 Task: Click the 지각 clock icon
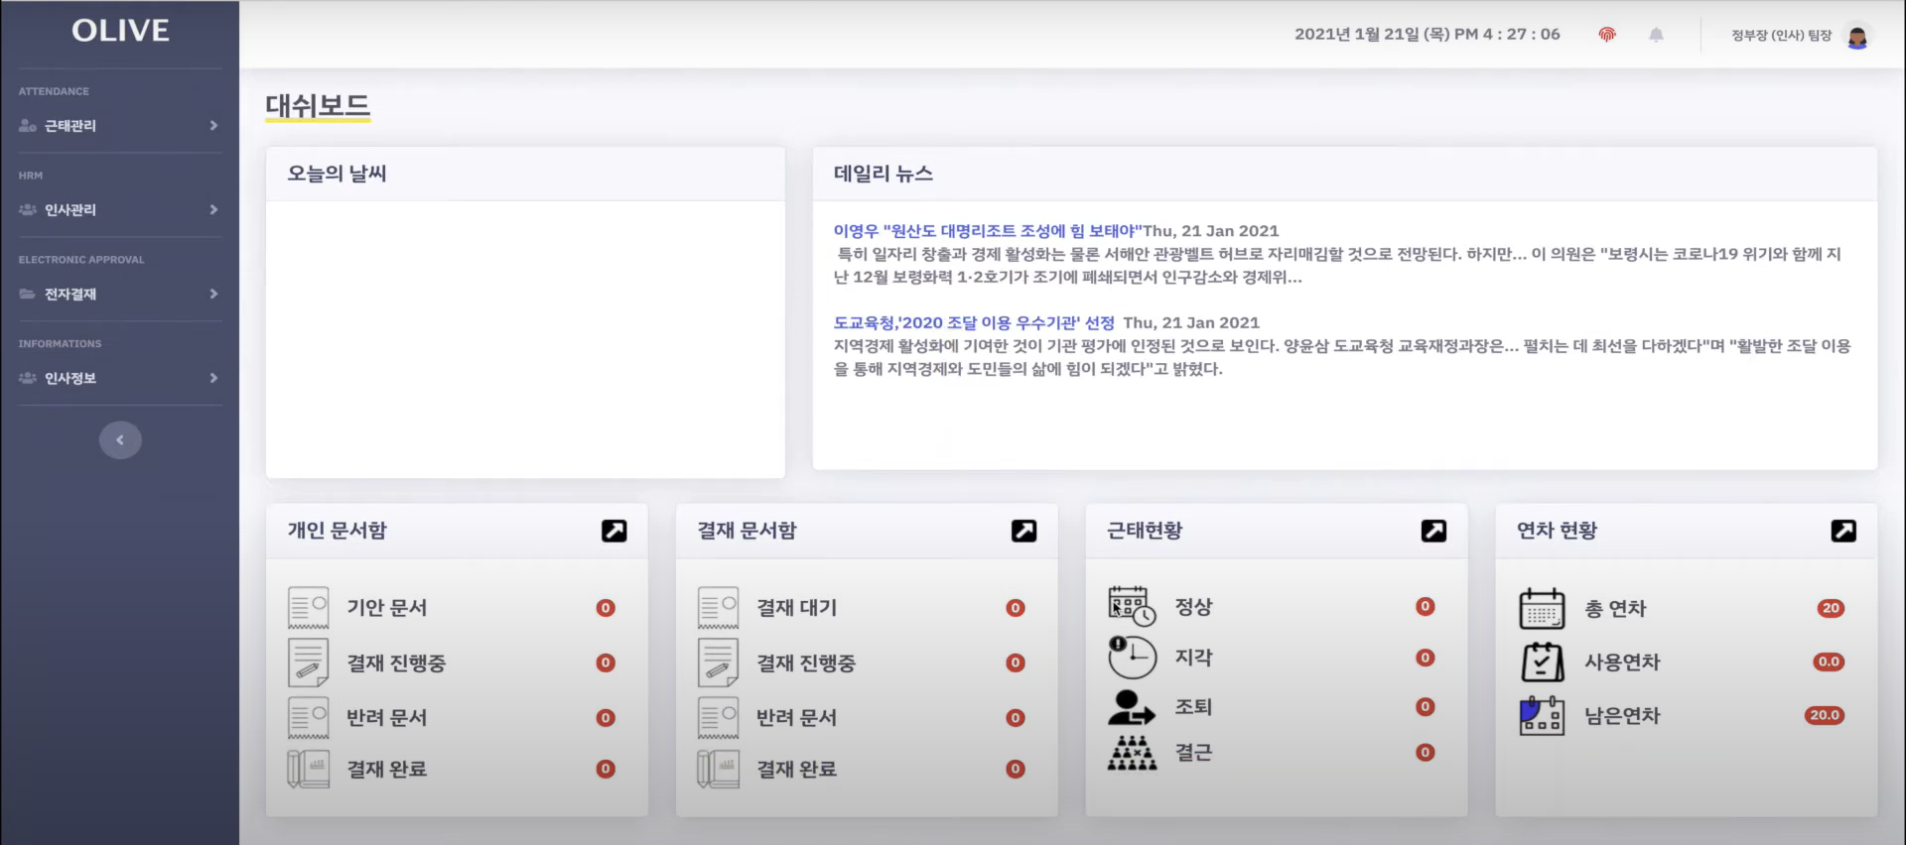coord(1132,657)
